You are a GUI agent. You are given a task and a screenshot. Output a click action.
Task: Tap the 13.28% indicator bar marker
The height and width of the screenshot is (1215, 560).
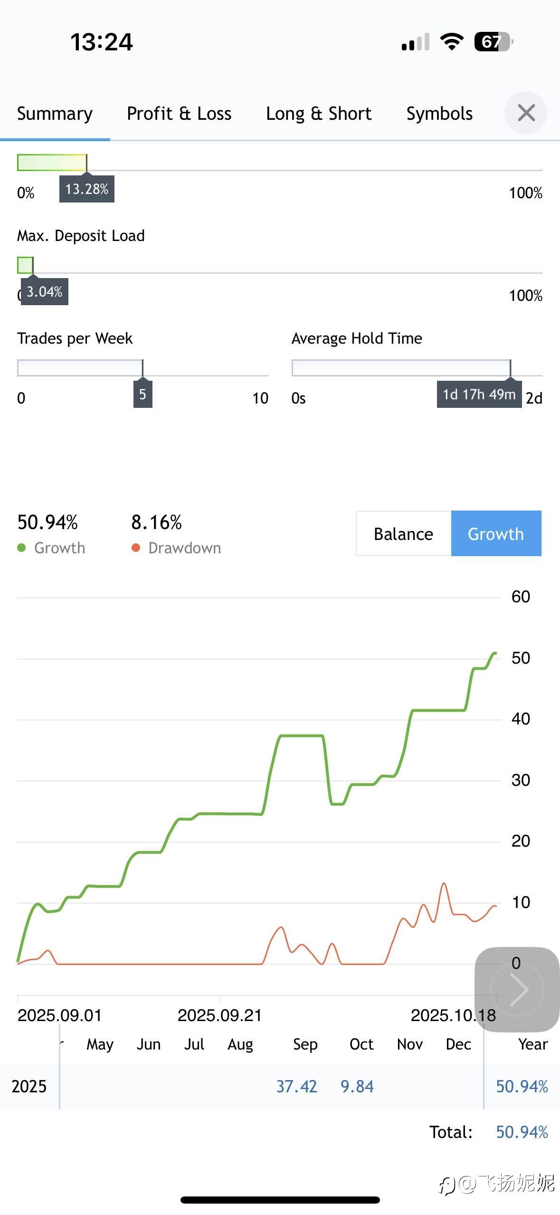87,189
